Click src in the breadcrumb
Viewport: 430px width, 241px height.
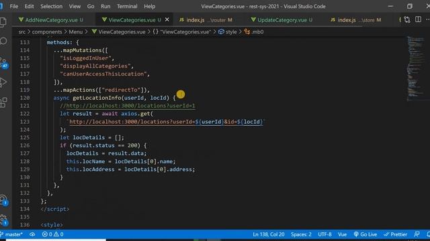click(22, 31)
